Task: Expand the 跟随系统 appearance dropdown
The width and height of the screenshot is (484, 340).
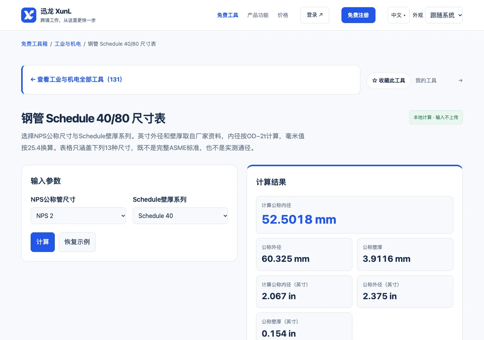Action: click(444, 15)
